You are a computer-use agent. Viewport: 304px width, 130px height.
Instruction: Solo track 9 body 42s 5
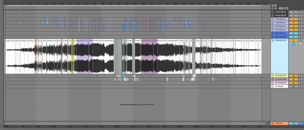[x=300, y=40]
